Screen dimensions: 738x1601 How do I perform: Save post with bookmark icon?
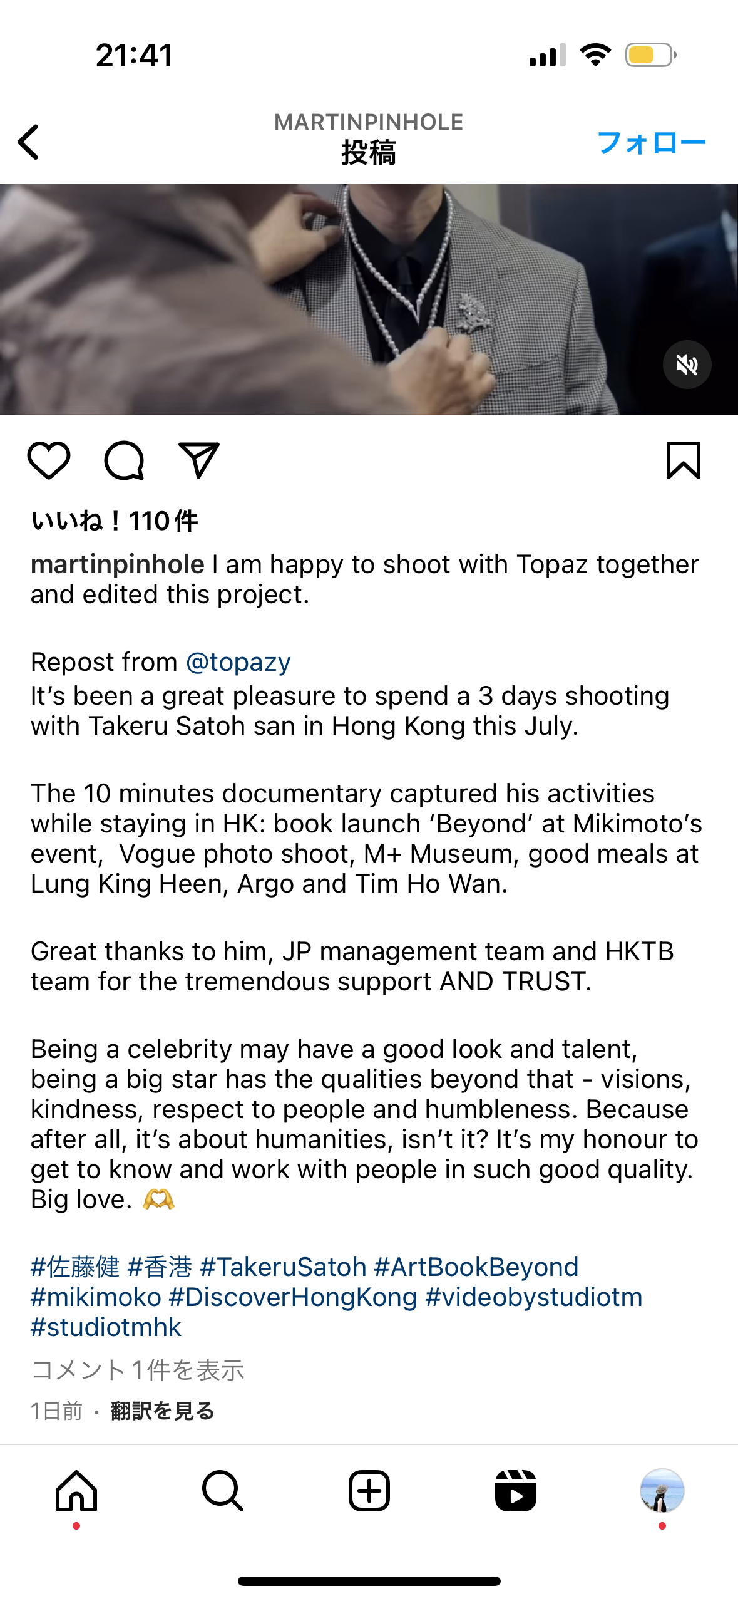coord(684,460)
